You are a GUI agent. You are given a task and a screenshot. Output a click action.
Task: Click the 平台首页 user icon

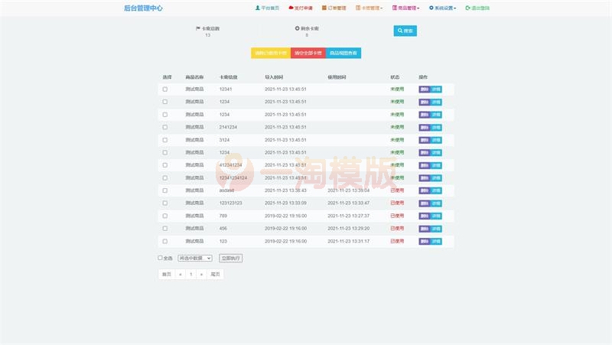click(258, 8)
